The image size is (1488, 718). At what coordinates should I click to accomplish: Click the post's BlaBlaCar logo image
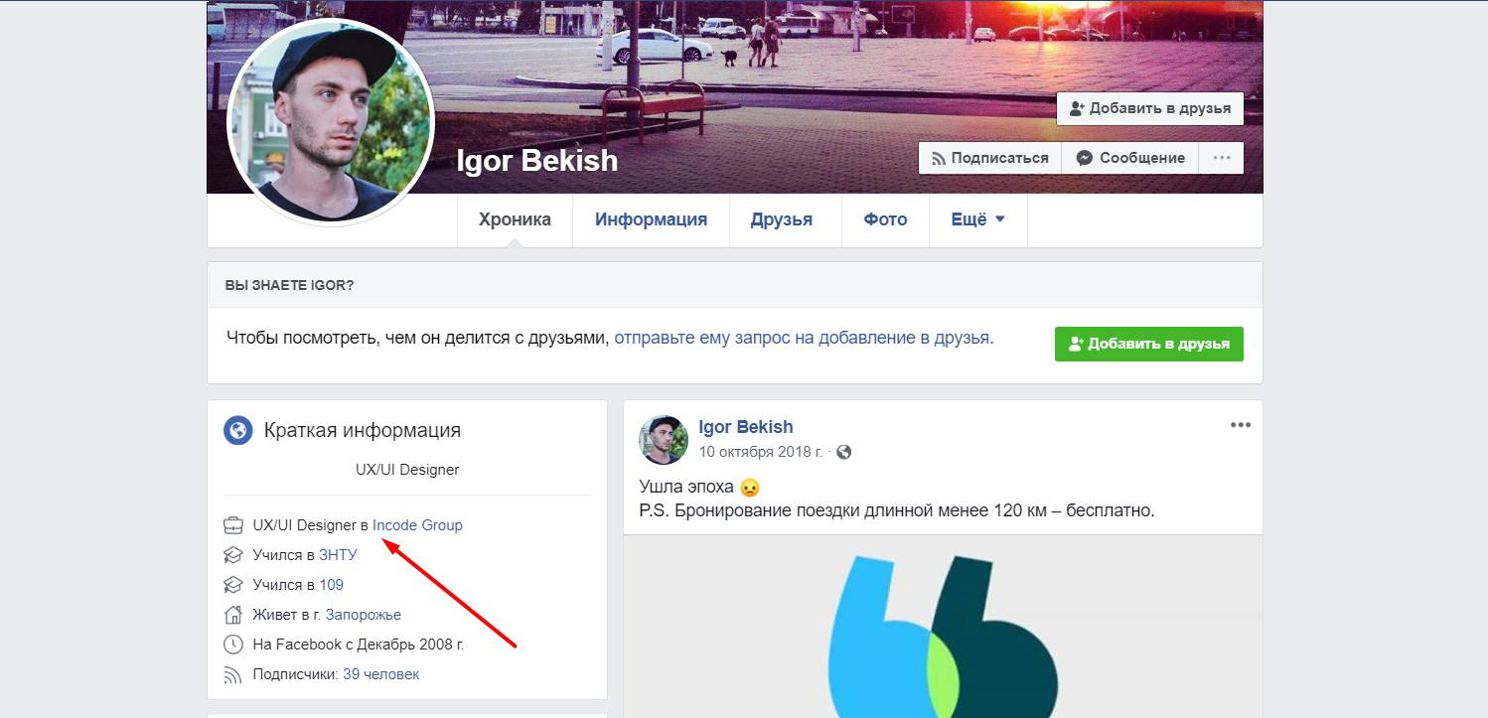click(x=943, y=627)
